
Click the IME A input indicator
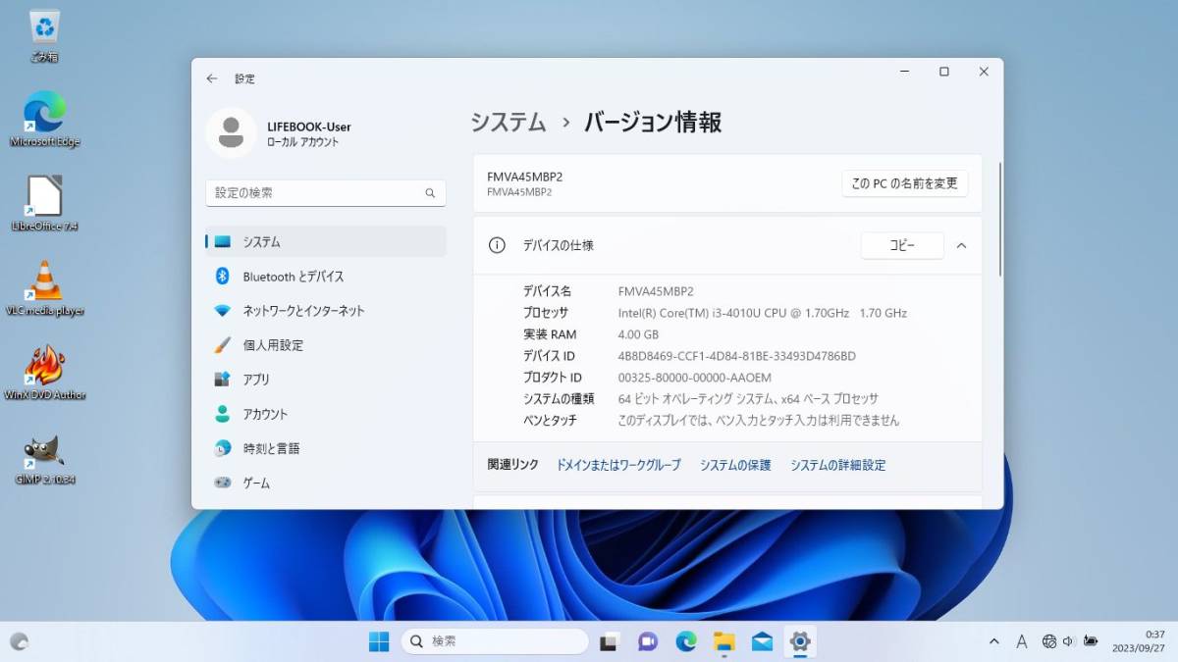pyautogui.click(x=1021, y=641)
